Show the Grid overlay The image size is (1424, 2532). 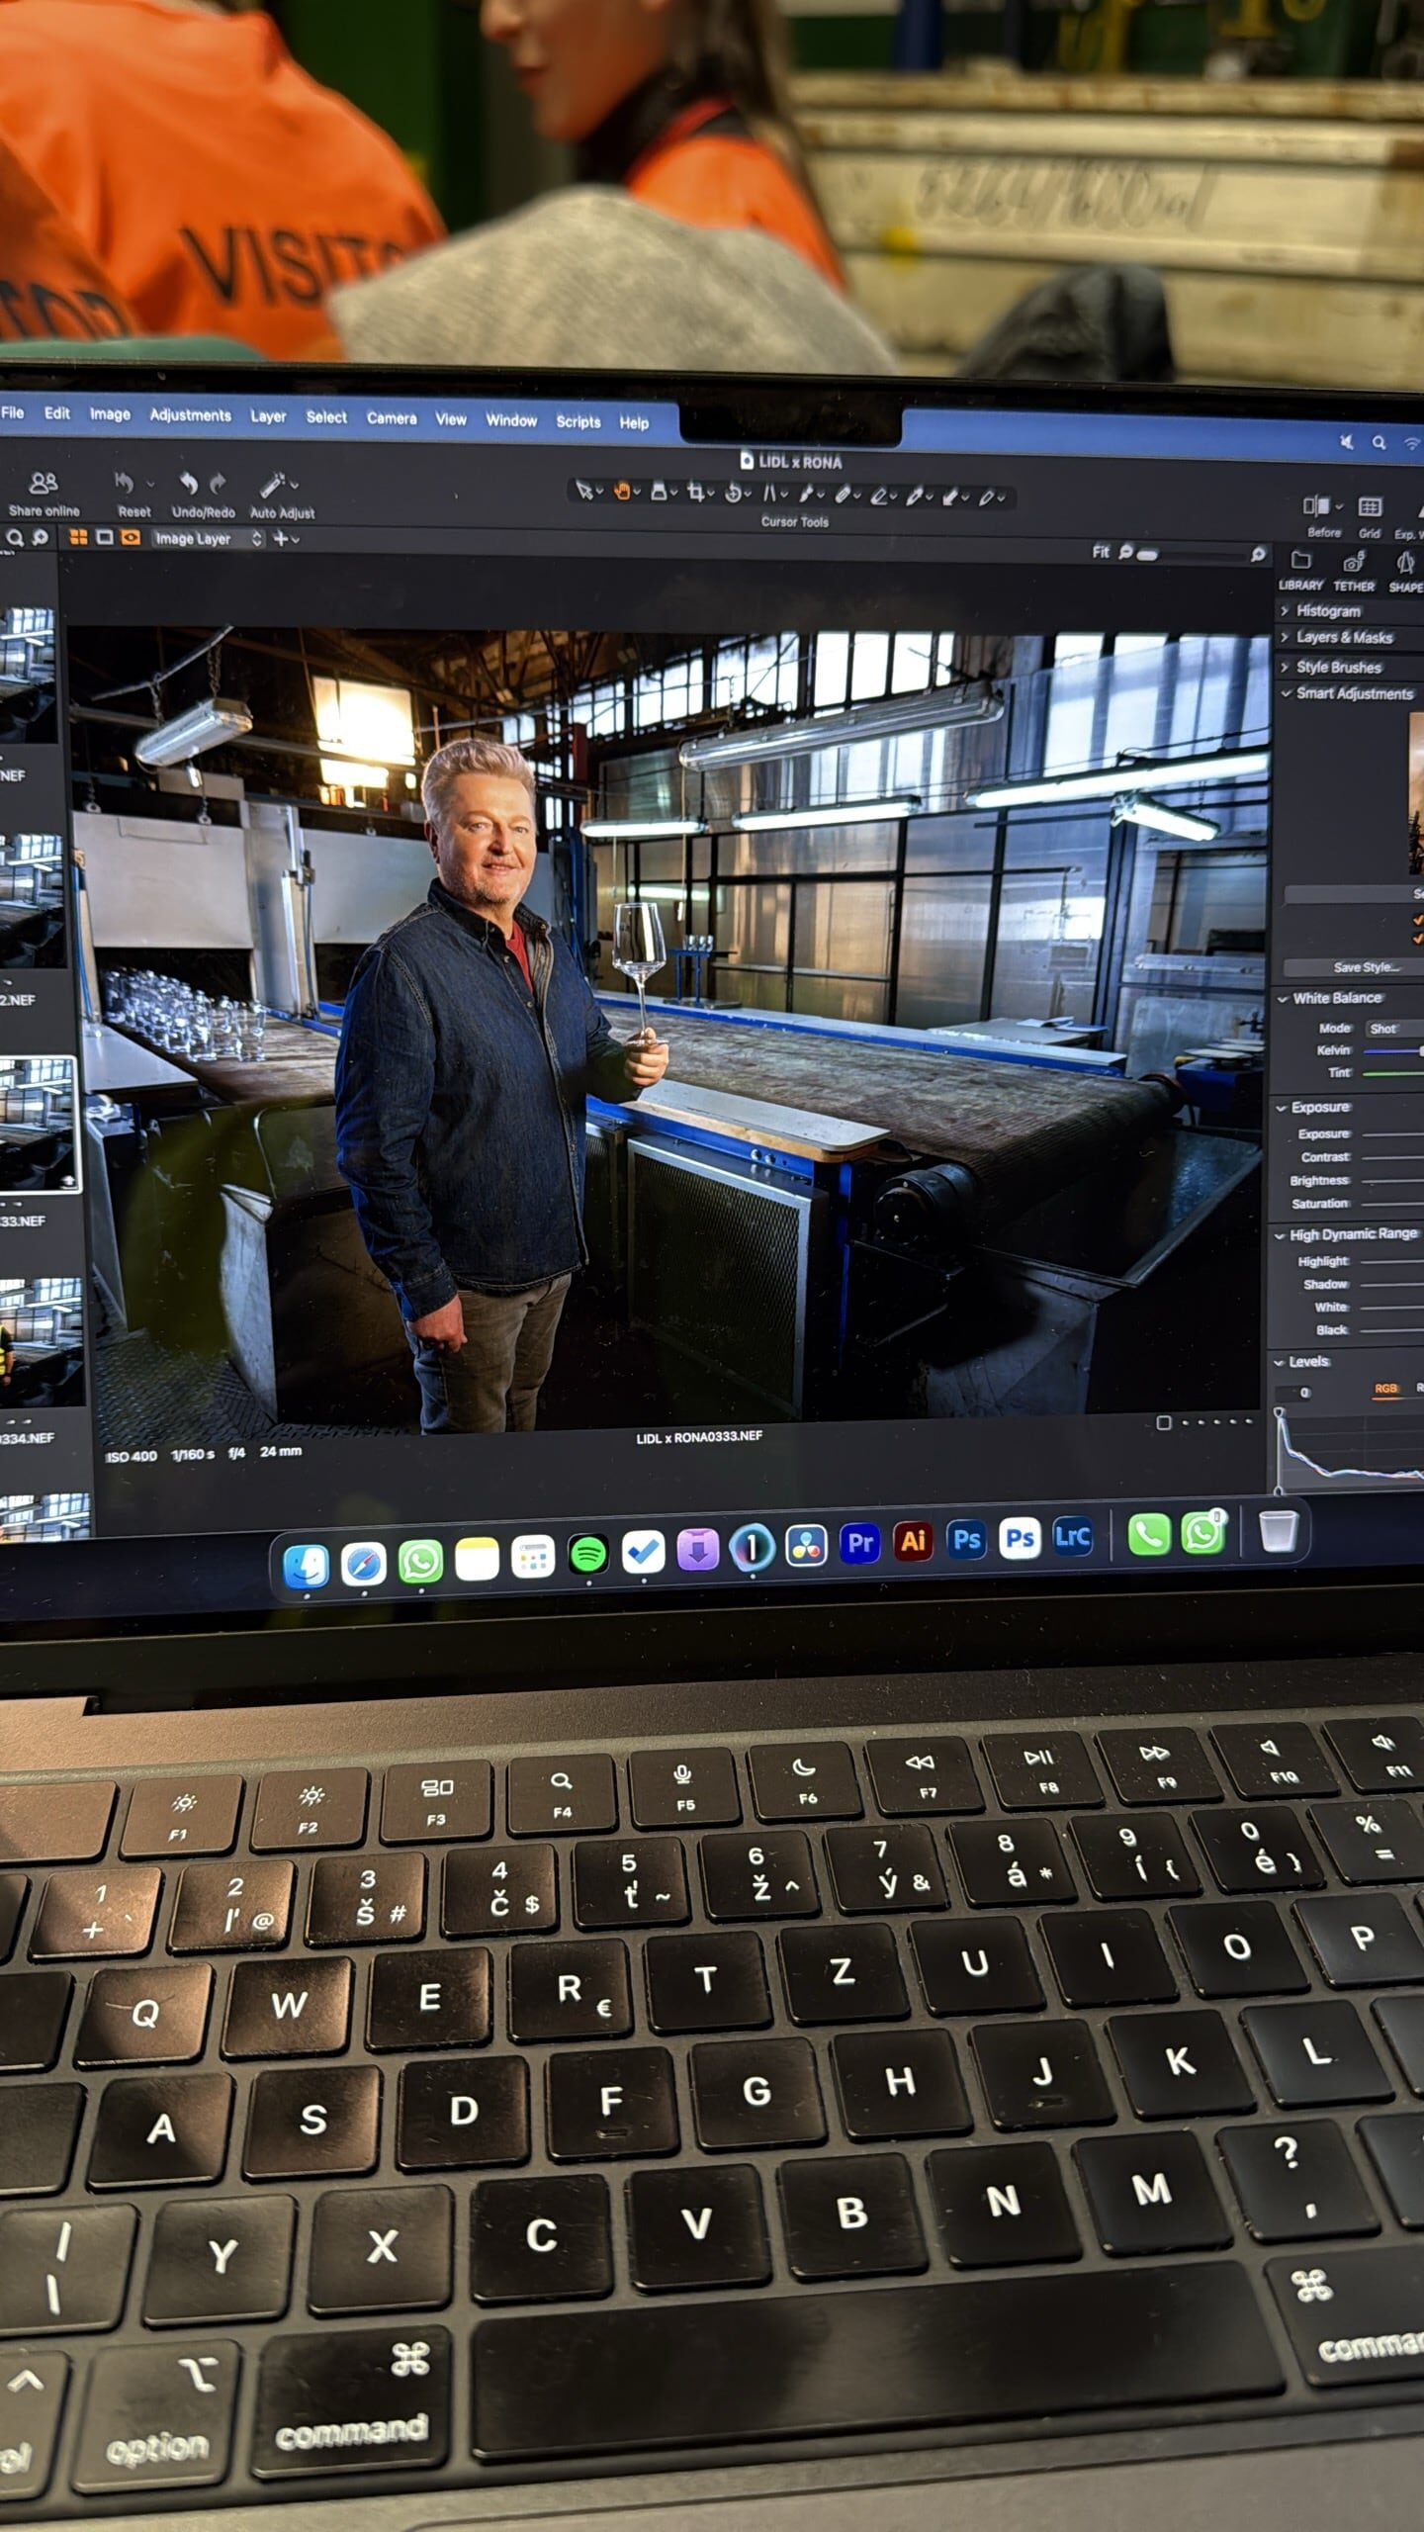(x=1370, y=507)
